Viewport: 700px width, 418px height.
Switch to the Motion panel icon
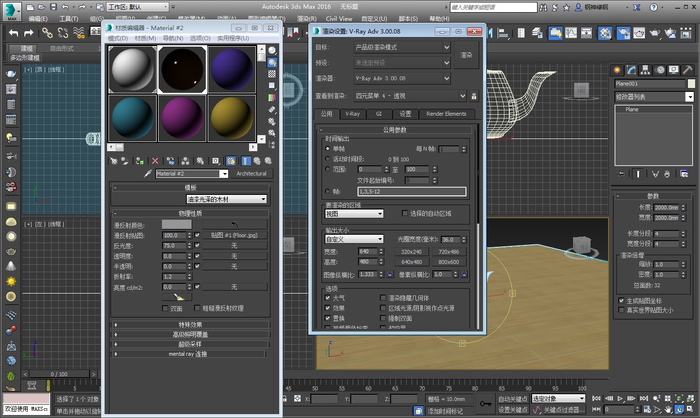pos(660,70)
